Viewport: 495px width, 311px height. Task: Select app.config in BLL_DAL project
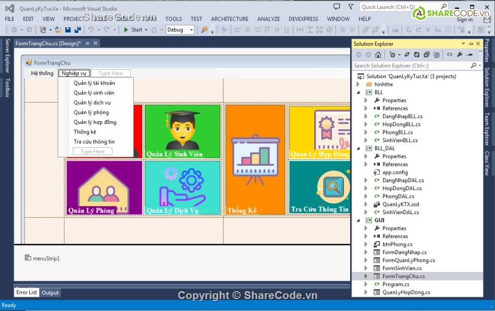pos(395,172)
